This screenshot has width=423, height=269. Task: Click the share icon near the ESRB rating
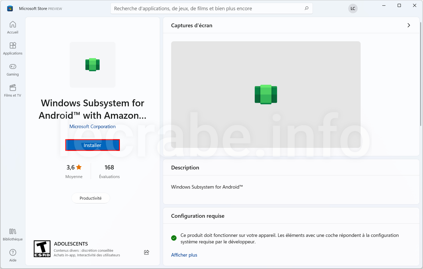[147, 252]
